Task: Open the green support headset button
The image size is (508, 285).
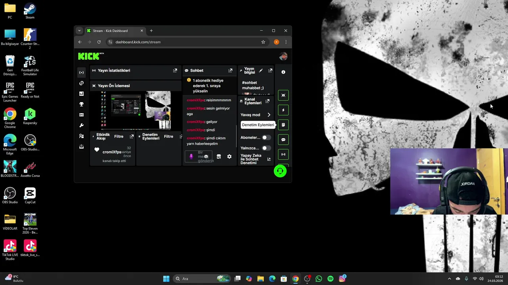Action: coord(280,171)
